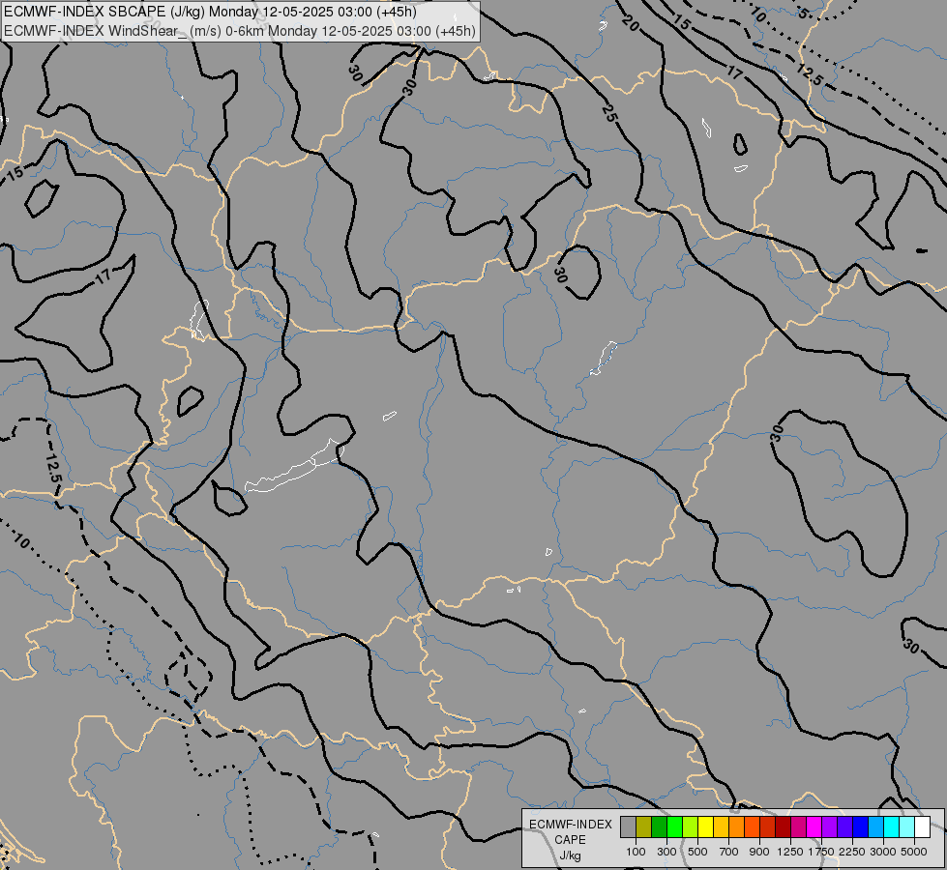Choose the dark maroon swatch left of 1250
The image size is (947, 870).
[x=783, y=826]
